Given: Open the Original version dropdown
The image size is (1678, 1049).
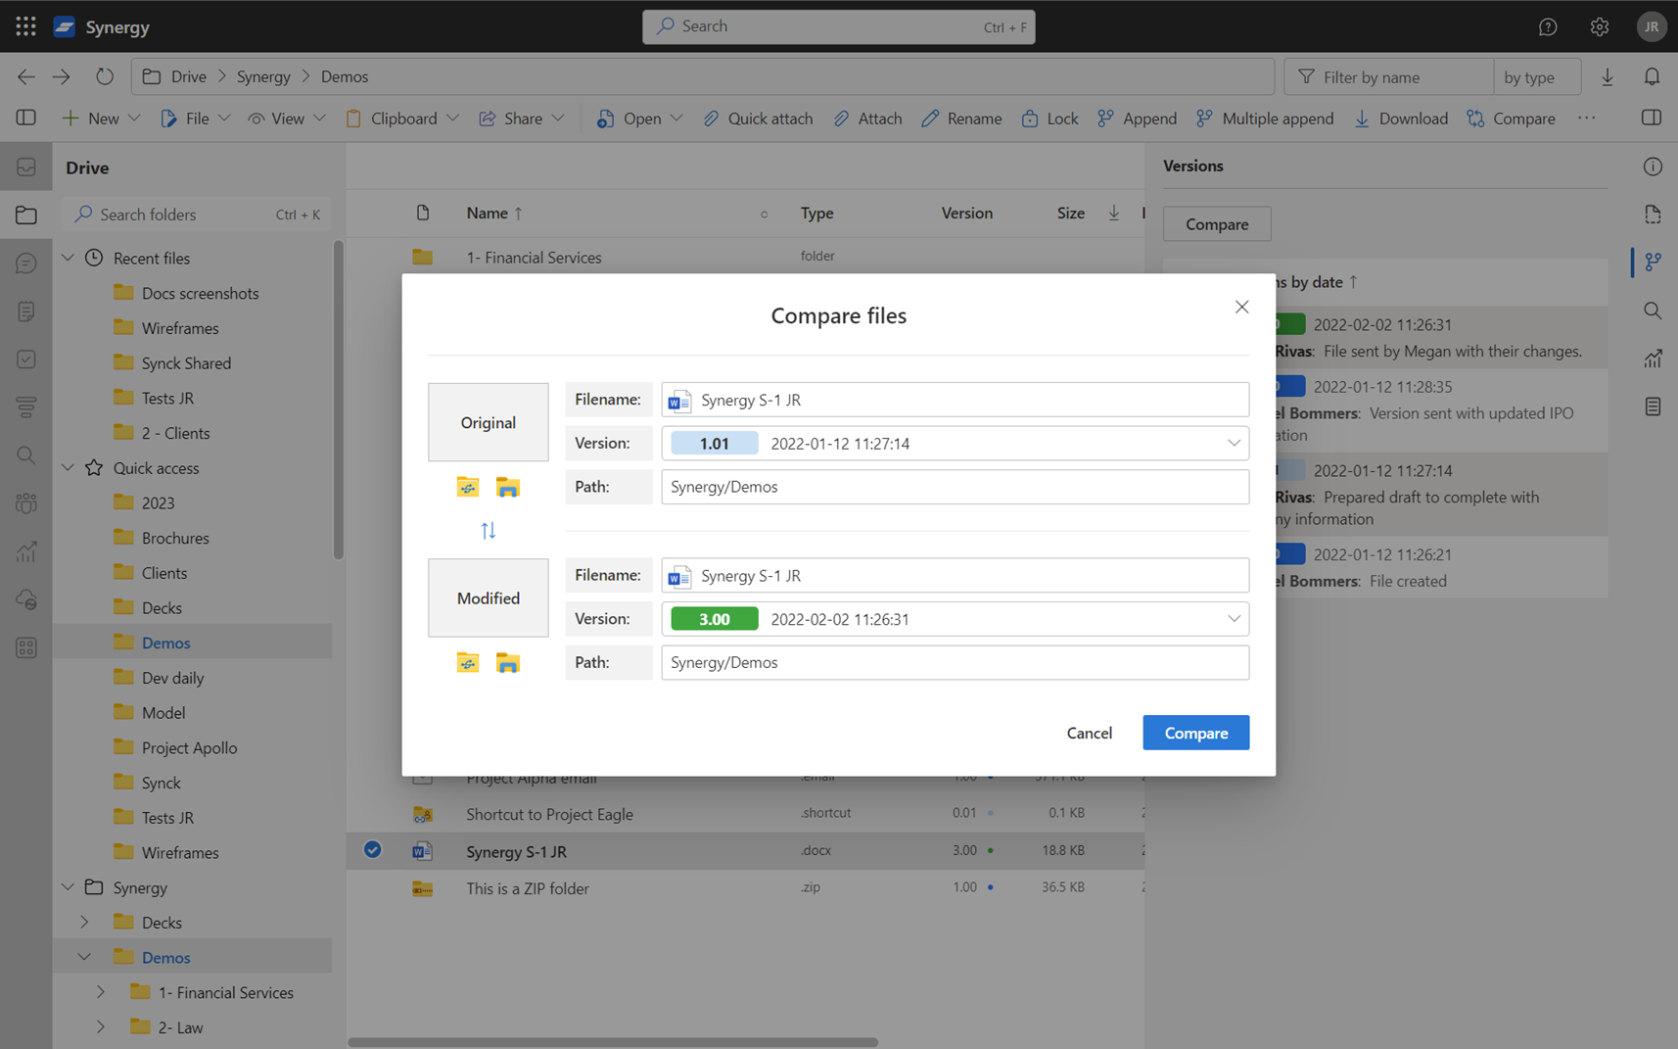Looking at the screenshot, I should (x=1234, y=443).
